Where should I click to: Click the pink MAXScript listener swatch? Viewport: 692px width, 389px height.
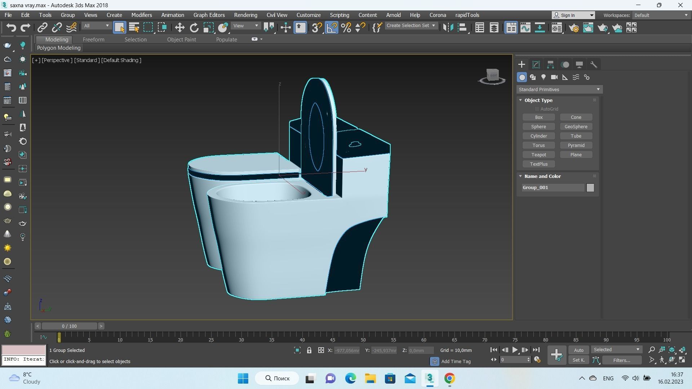click(24, 350)
